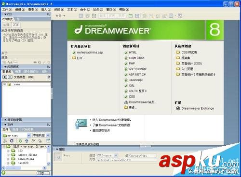Expand the 123 folder in file tree
Screen dimensions: 241x177
(x=8, y=151)
